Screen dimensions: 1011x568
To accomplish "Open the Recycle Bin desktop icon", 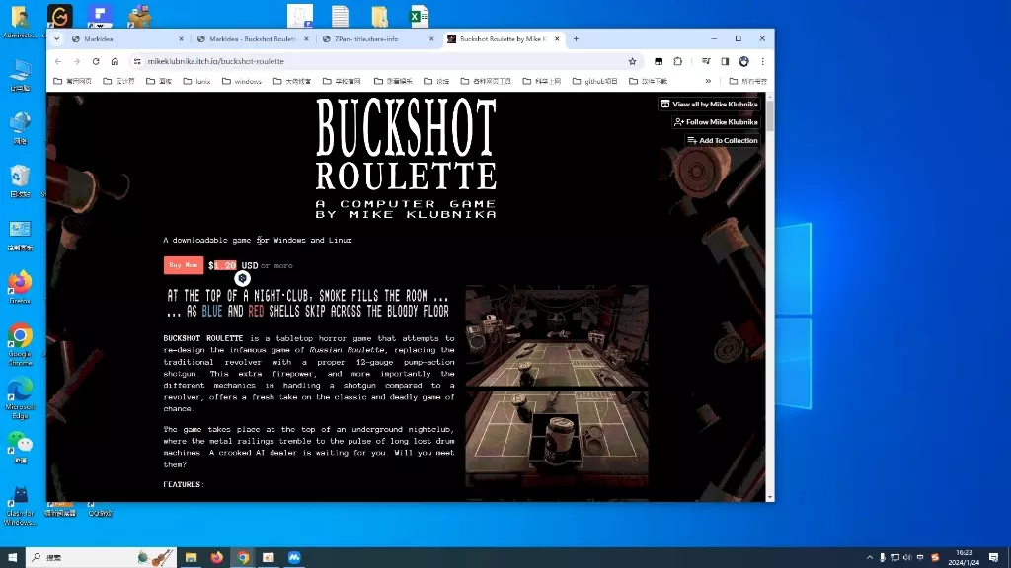I will (20, 181).
